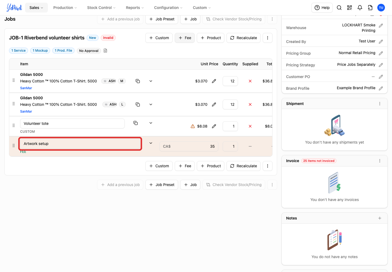Click the Artwork setup name field

point(80,144)
